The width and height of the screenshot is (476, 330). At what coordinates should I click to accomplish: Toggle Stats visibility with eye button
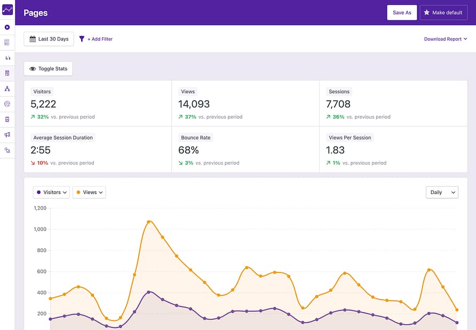(x=48, y=69)
